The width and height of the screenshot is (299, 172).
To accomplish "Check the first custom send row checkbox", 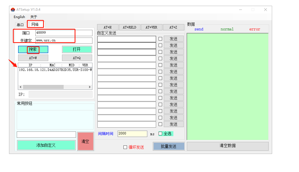I will (x=160, y=39).
